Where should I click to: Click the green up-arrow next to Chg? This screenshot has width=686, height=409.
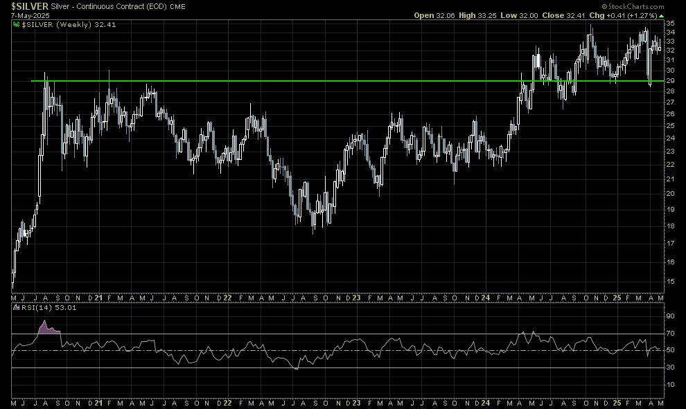coord(661,15)
